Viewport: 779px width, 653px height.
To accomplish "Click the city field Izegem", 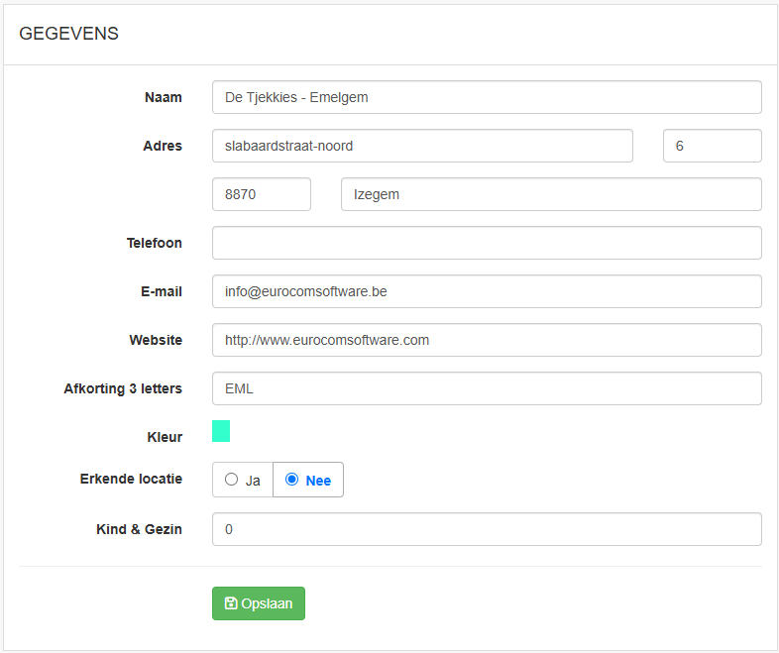I will [x=551, y=194].
